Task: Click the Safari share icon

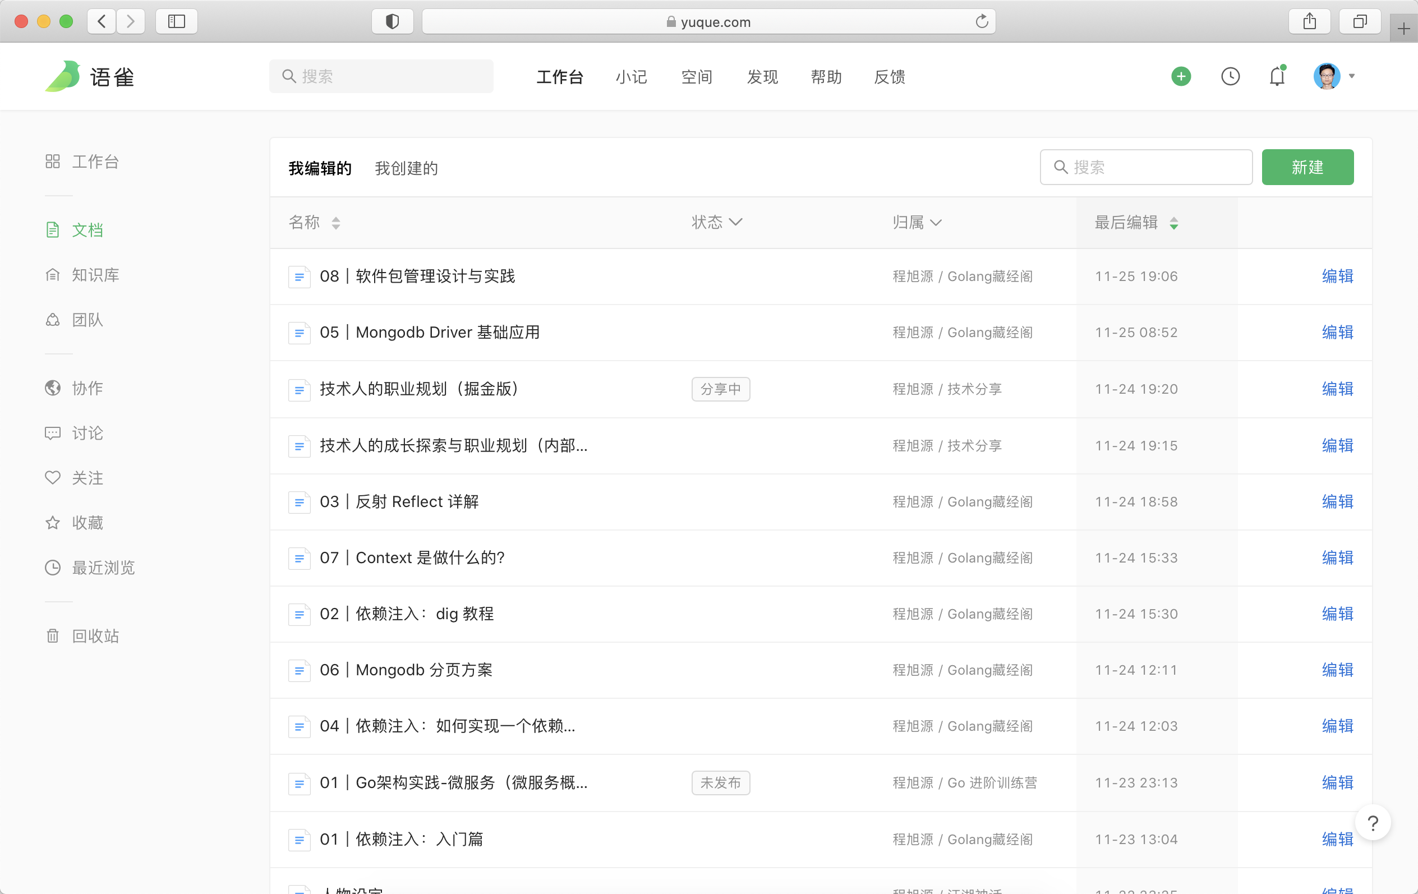Action: [x=1309, y=22]
